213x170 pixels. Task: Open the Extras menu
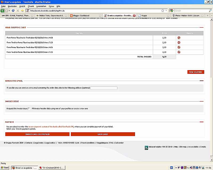51,6
